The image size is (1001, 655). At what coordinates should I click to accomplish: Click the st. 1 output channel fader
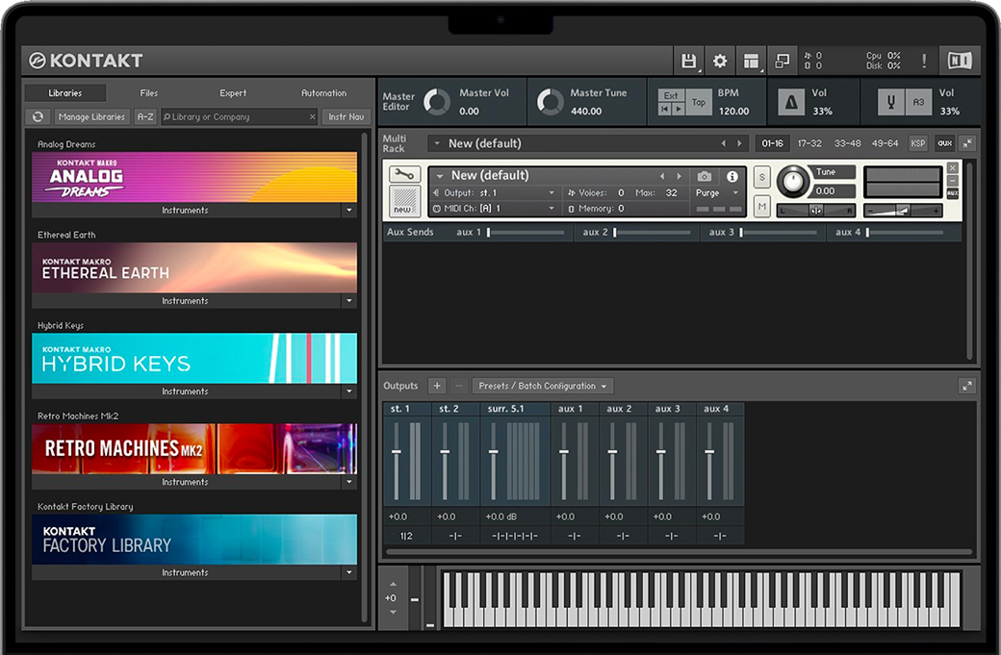click(x=396, y=453)
